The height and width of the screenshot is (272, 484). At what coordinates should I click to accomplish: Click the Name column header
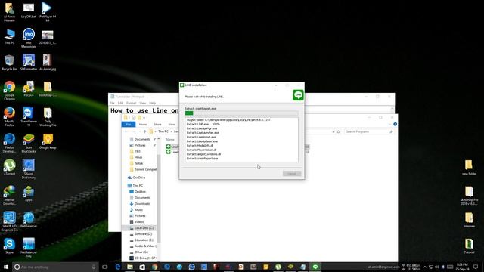[x=170, y=139]
